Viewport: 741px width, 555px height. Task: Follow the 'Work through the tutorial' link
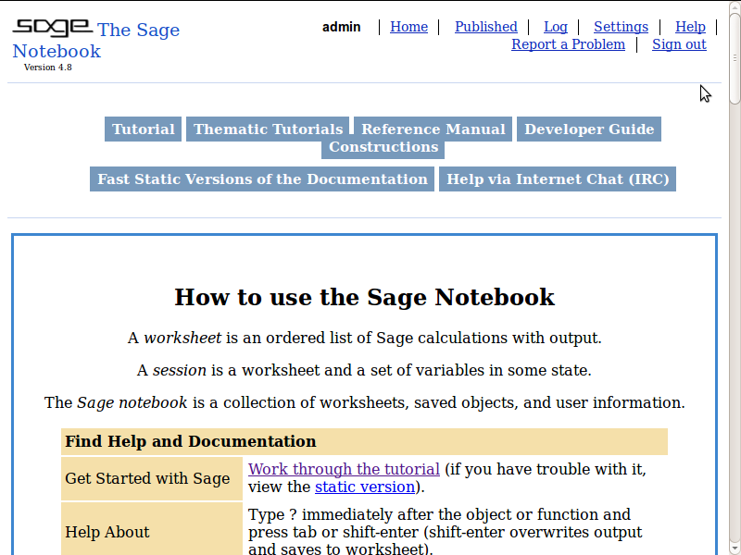click(x=344, y=469)
